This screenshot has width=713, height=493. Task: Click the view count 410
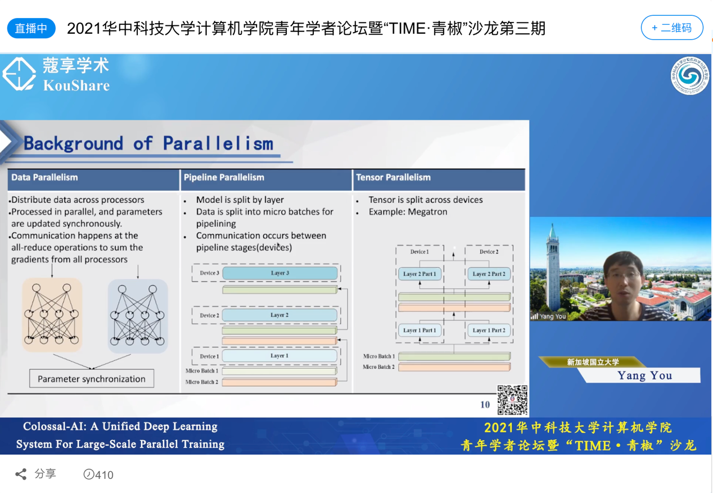[104, 475]
